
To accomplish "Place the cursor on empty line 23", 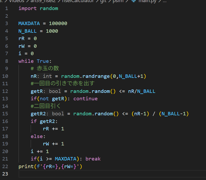I will point(112,174).
